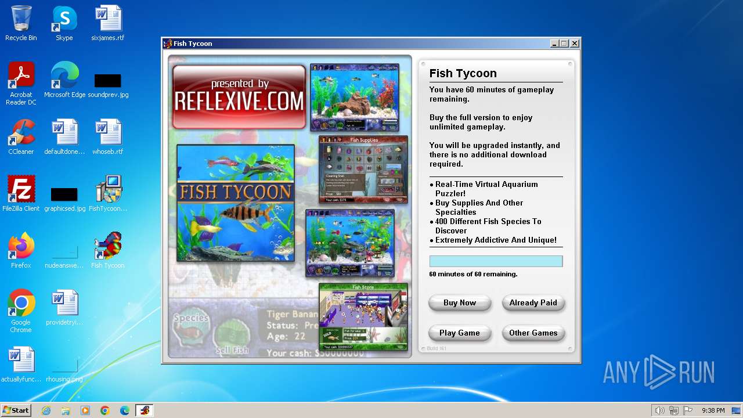The image size is (743, 418).
Task: Open CCleaner desktop shortcut
Action: pos(21,137)
